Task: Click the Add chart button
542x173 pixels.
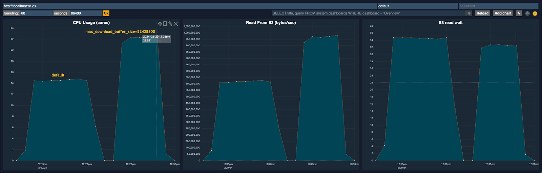Action: pos(503,13)
